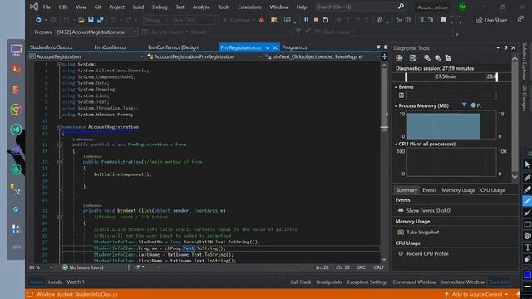Image resolution: width=532 pixels, height=299 pixels.
Task: Click the red Stop Debugging square
Action: 316,20
